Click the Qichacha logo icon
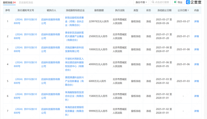The width and height of the screenshot is (207, 119). point(188,2)
